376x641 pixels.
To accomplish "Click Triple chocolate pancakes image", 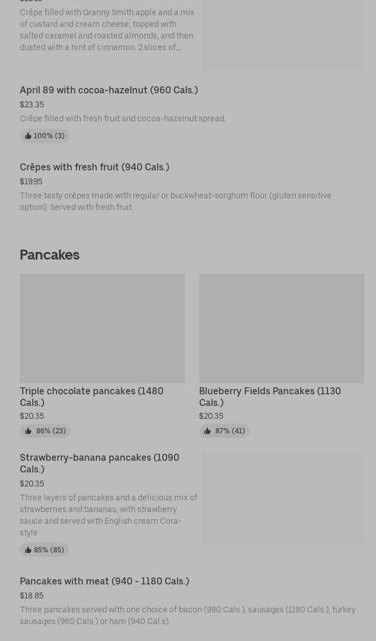I will (x=102, y=328).
